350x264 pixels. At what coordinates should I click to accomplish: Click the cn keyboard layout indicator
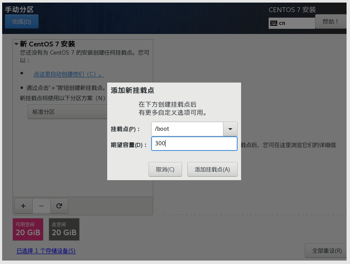click(292, 23)
